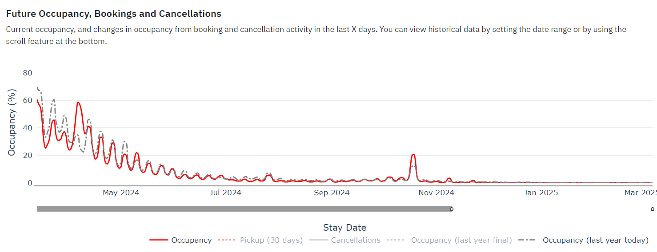Toggle the Occupancy series legend label

192,240
